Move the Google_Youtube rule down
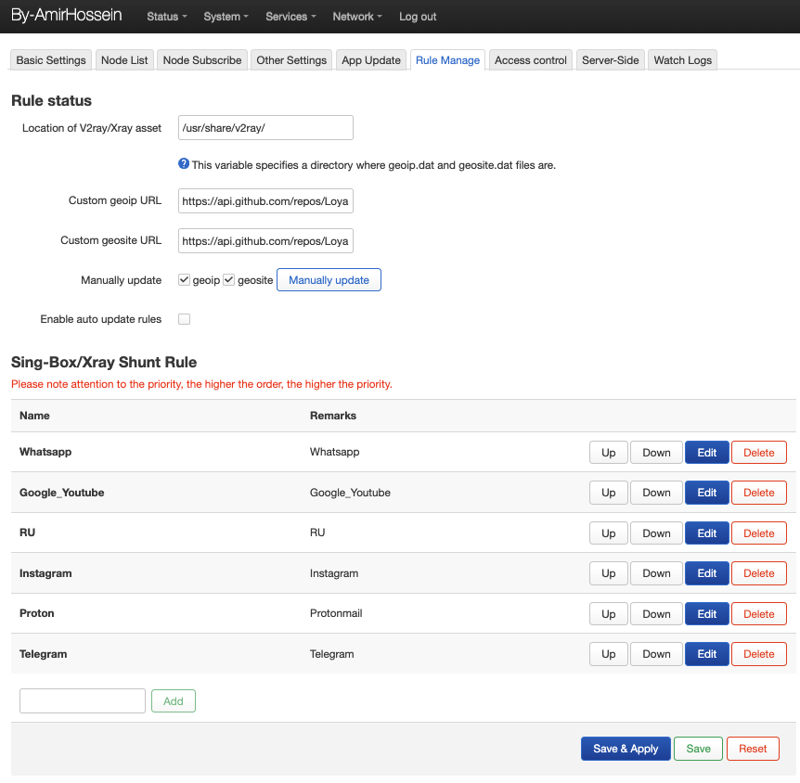Viewport: 800px width, 783px height. (656, 493)
